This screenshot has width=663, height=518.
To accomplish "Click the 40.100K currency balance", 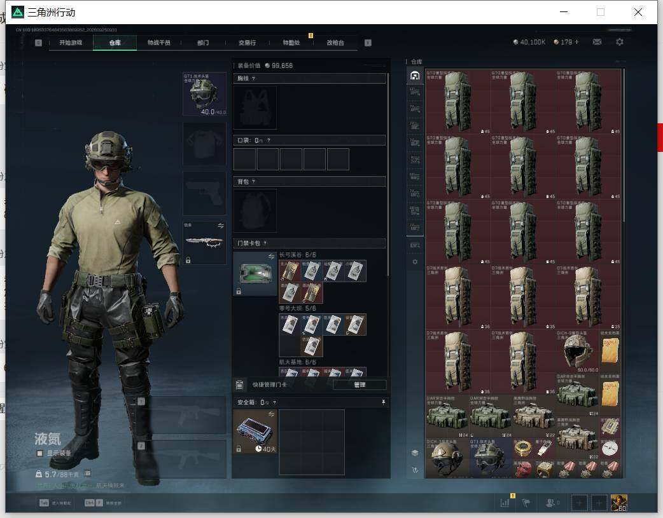I will [x=529, y=42].
